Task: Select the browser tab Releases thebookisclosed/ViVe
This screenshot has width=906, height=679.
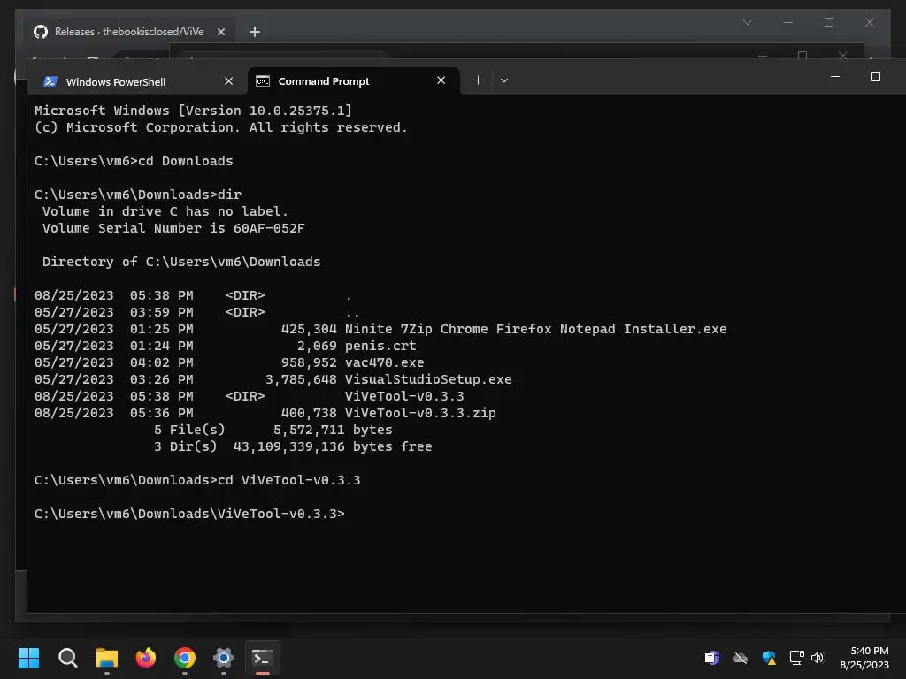Action: [129, 32]
